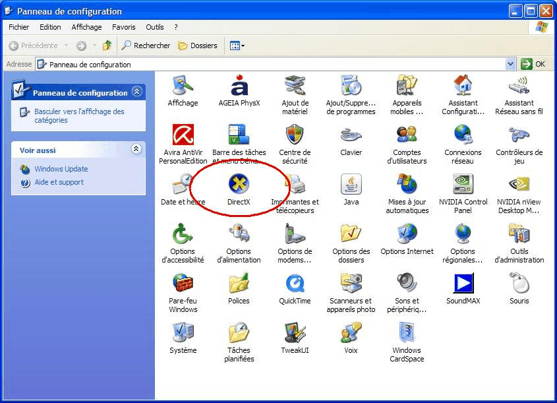
Task: Open NVIDIA nView Desktop Manager icon
Action: click(x=519, y=184)
